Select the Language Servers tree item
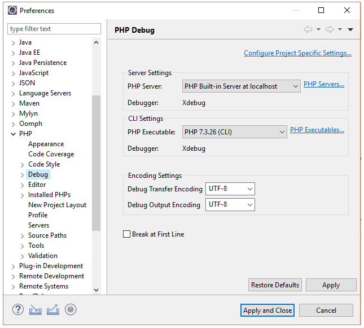 point(45,93)
